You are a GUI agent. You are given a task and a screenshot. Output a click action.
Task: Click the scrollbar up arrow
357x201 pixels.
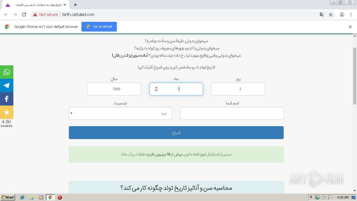tap(355, 36)
